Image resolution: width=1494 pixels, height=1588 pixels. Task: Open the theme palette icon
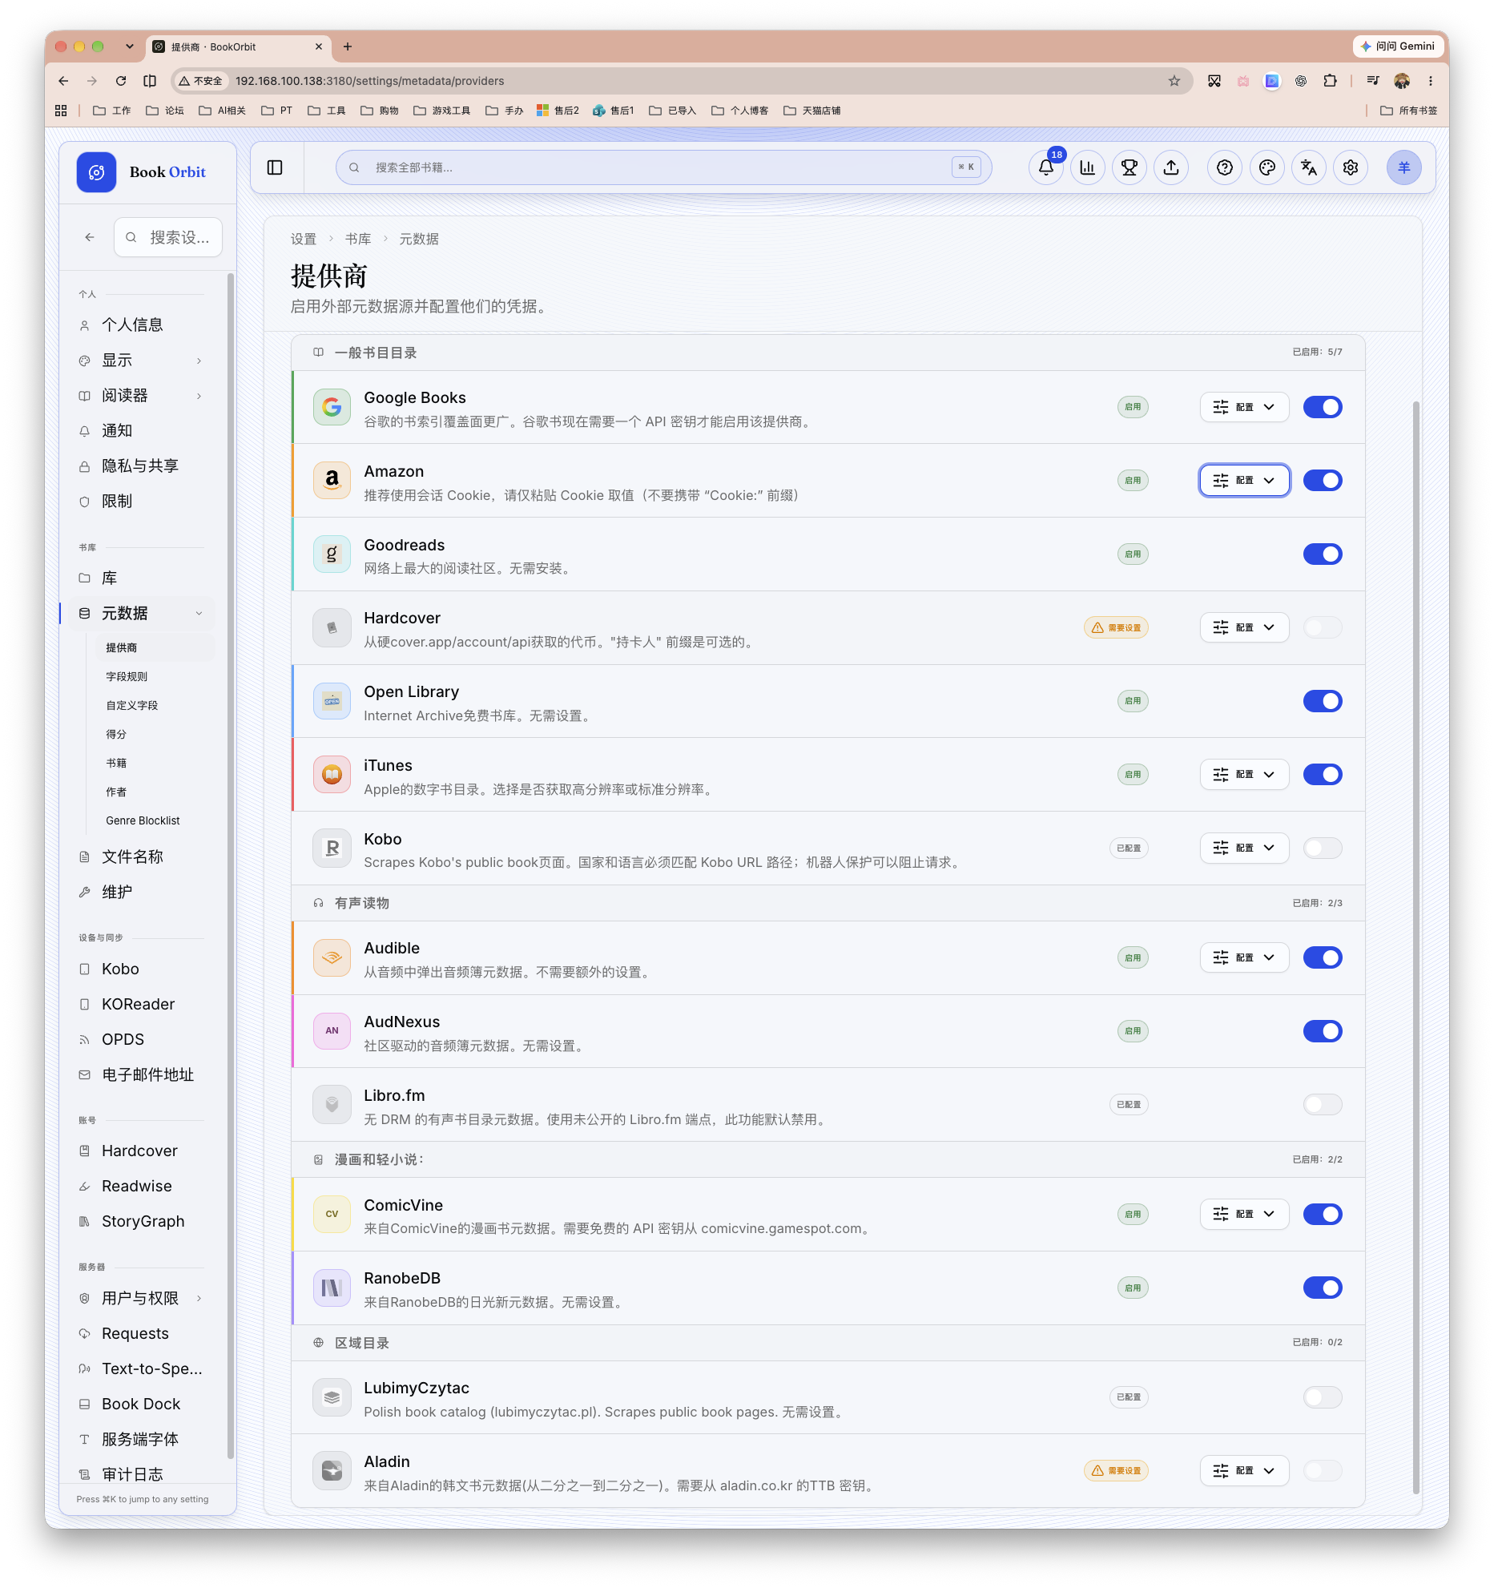coord(1266,167)
